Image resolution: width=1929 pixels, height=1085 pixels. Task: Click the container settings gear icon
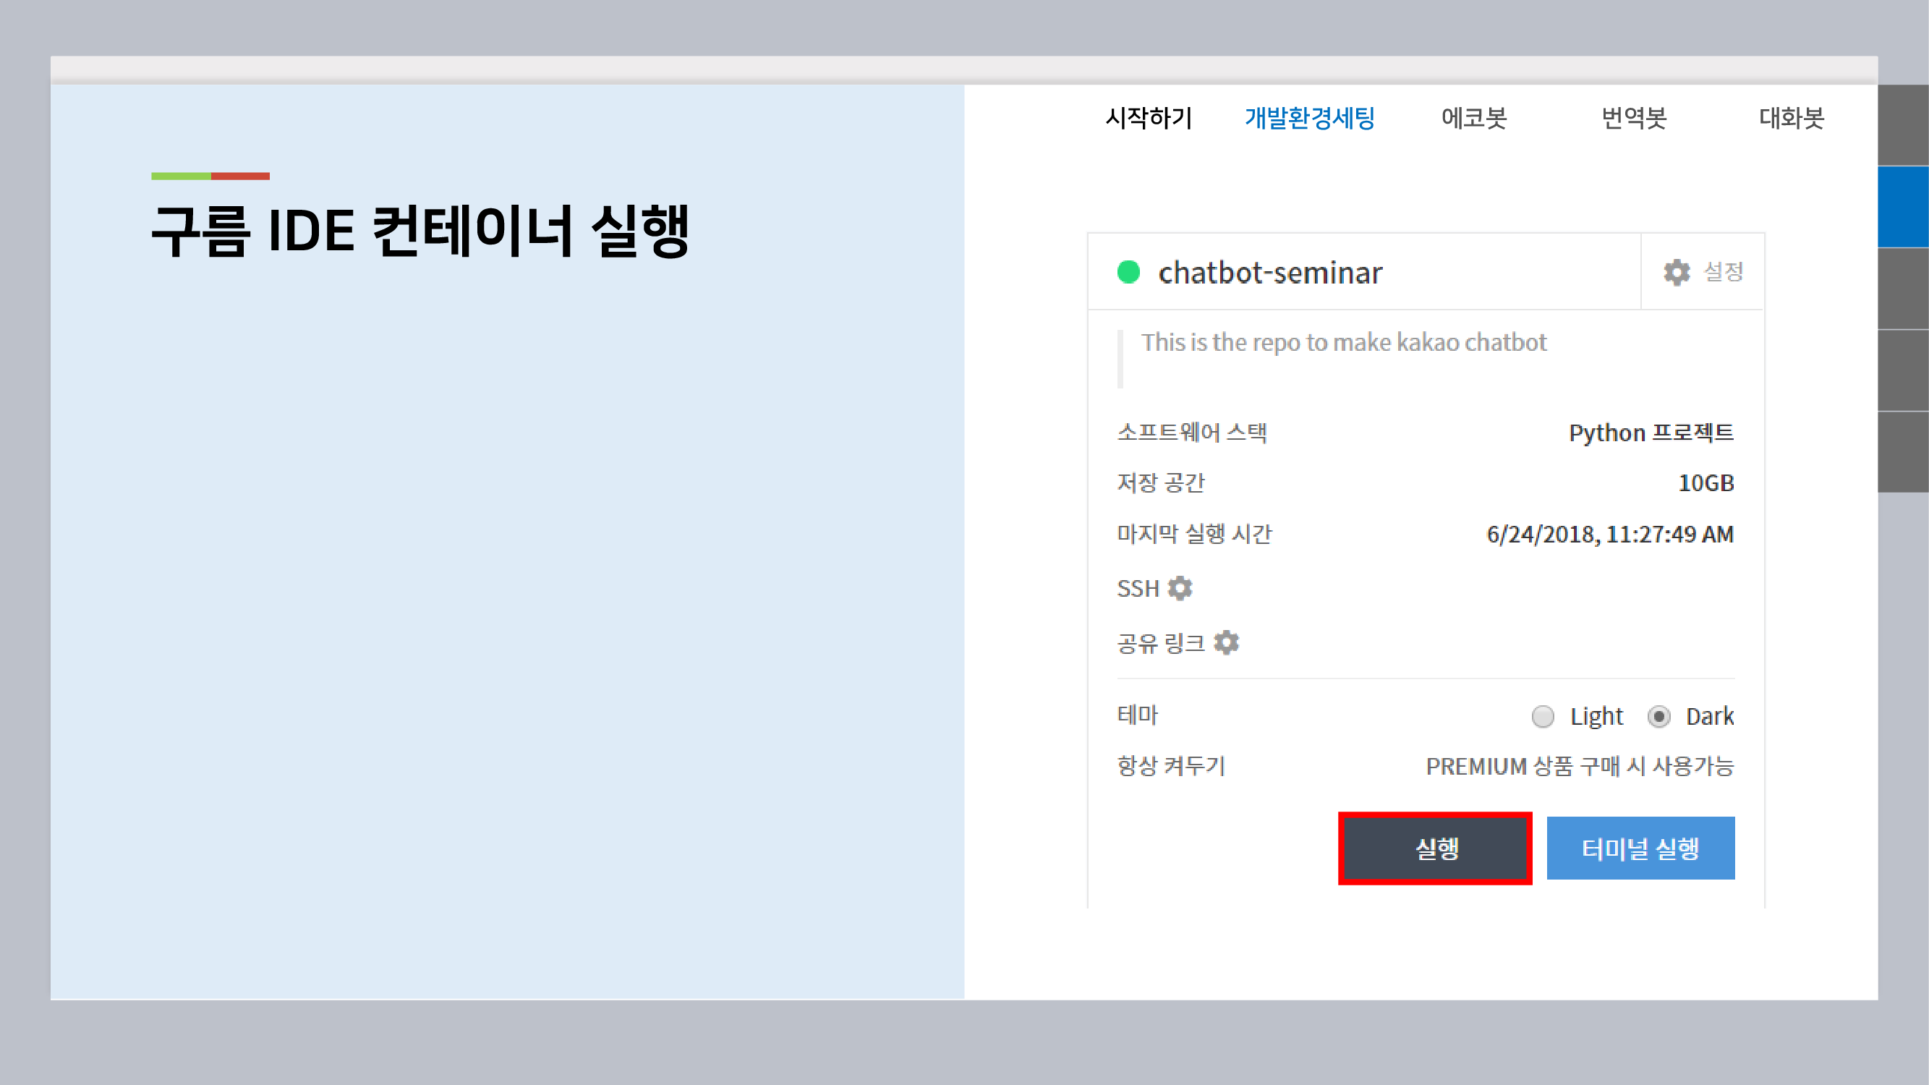[1676, 272]
